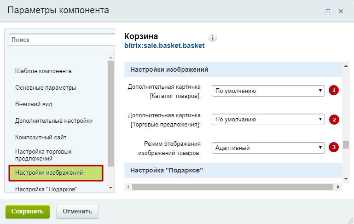Click the red badge numbered 3
This screenshot has height=224, width=354.
click(334, 148)
